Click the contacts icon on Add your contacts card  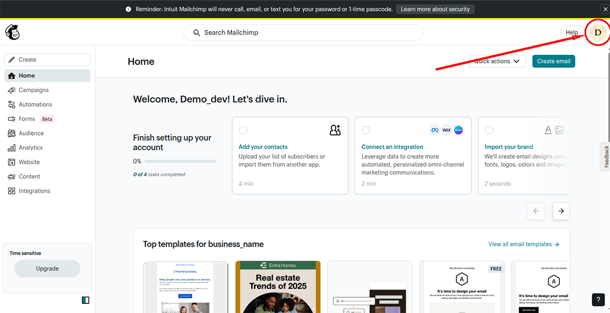pyautogui.click(x=335, y=130)
